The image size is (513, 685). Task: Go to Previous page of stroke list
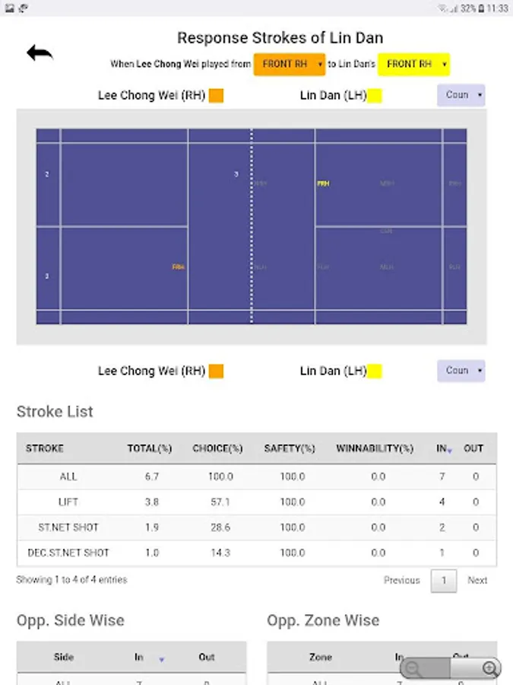(x=401, y=580)
